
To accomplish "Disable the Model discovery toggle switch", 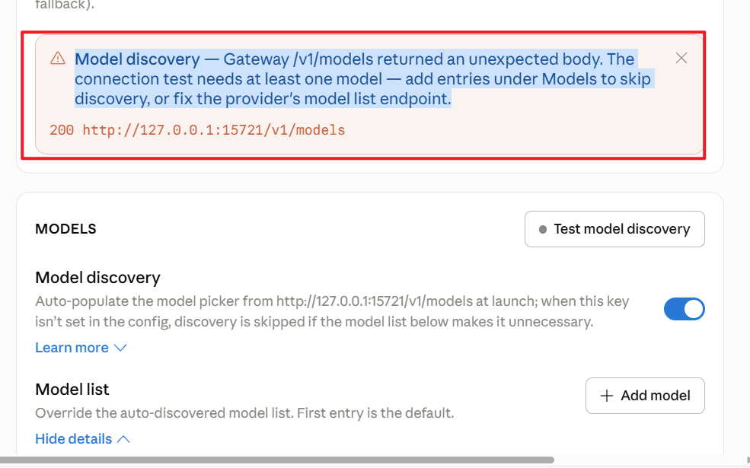I will 684,309.
